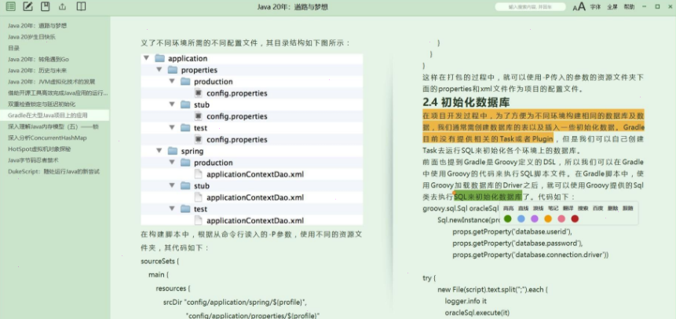The image size is (676, 319).
Task: Pick the pink highlight color dot
Action: pyautogui.click(x=561, y=219)
